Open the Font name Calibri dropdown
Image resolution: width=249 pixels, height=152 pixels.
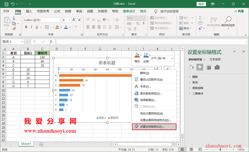[60, 20]
